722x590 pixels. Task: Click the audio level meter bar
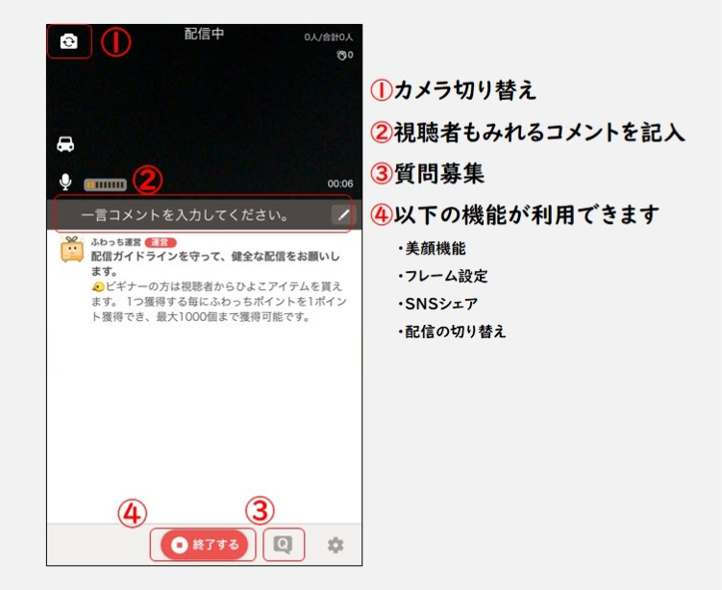[104, 184]
